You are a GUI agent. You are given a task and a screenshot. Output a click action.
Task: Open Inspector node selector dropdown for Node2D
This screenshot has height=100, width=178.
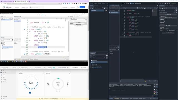click(x=174, y=10)
